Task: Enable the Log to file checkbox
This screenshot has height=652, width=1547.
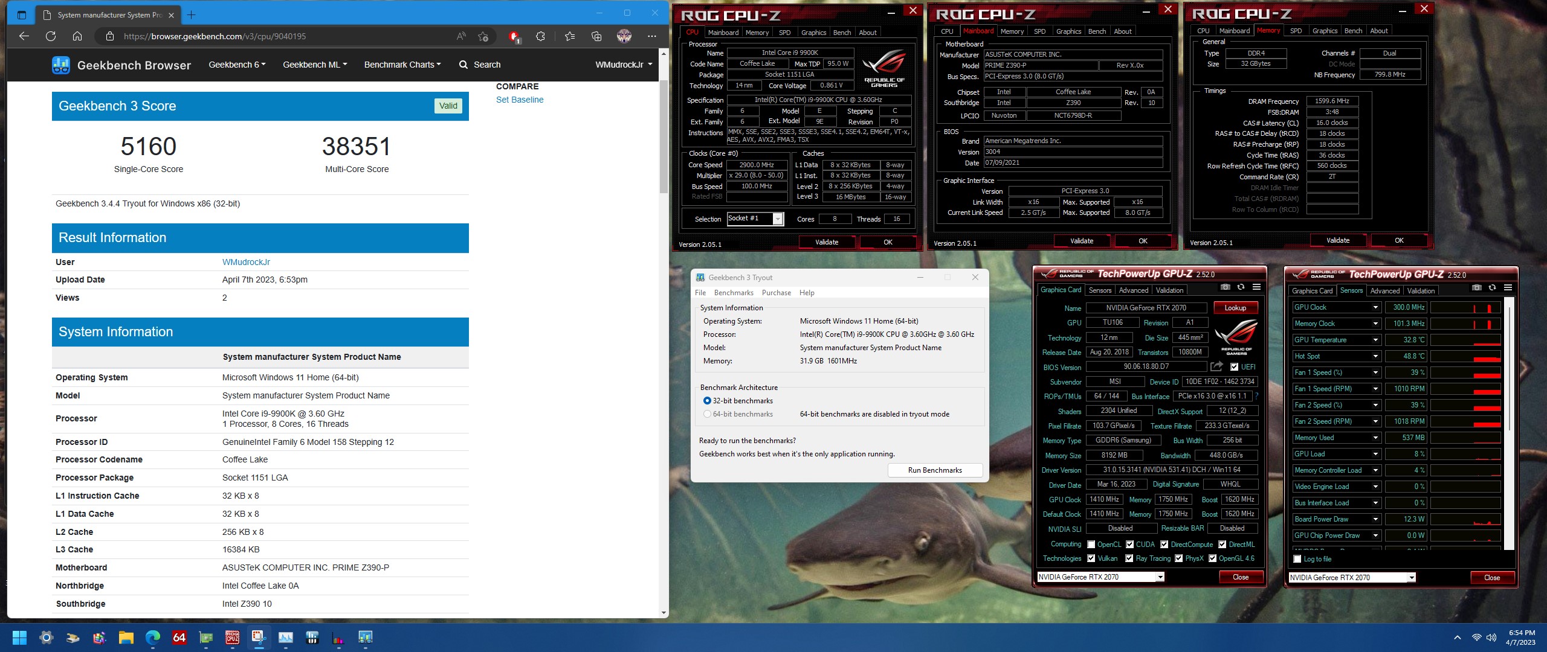Action: pyautogui.click(x=1297, y=559)
